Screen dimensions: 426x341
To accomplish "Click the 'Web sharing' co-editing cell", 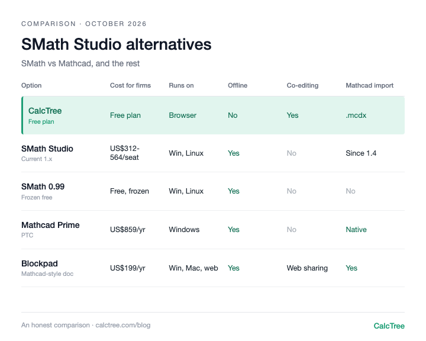I will coord(307,268).
